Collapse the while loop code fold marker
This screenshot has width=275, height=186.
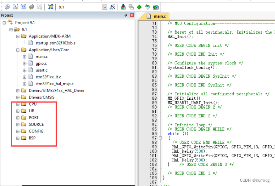pyautogui.click(x=160, y=138)
